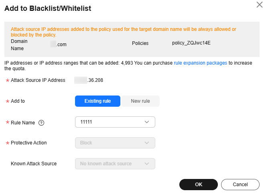Switch to the New rule option
The image size is (264, 193).
(x=140, y=101)
